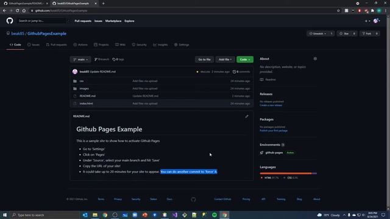The image size is (390, 219).
Task: Check the yellow commit status dot
Action: (x=197, y=72)
